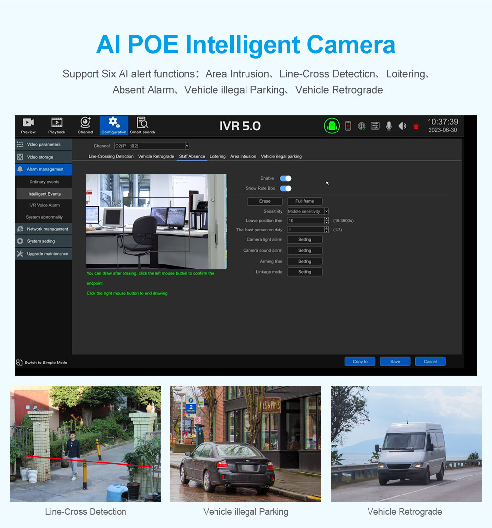
Task: Click the microphone icon in the status bar
Action: (389, 126)
